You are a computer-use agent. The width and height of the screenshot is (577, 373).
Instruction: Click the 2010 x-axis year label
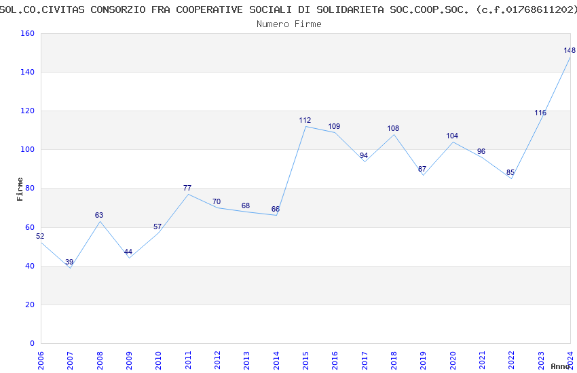(x=158, y=361)
